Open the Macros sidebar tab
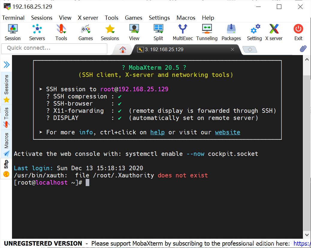This screenshot has width=311, height=248. click(x=6, y=144)
